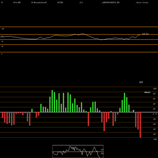Image resolution: width=158 pixels, height=158 pixels.
Task: Click the '40' label on MR axis
Action: [x=154, y=104]
